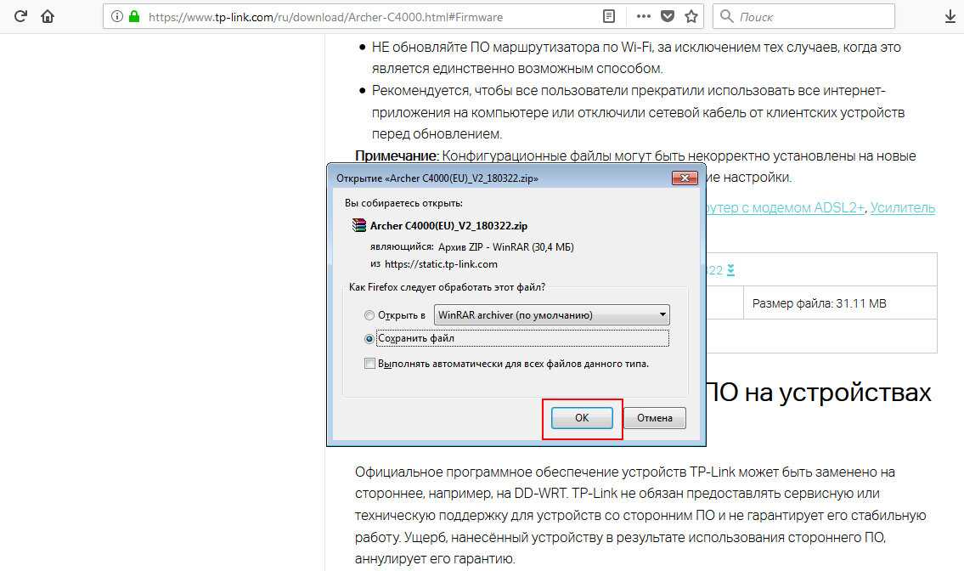Click the WinRAR archive icon beside the zip filename
Image resolution: width=964 pixels, height=571 pixels.
coord(359,225)
